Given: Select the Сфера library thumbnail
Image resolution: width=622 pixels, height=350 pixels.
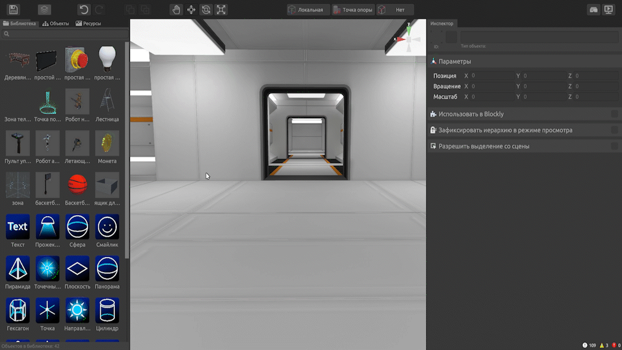Looking at the screenshot, I should point(77,227).
